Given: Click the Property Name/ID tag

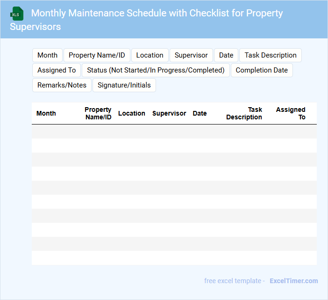Looking at the screenshot, I should pos(97,55).
